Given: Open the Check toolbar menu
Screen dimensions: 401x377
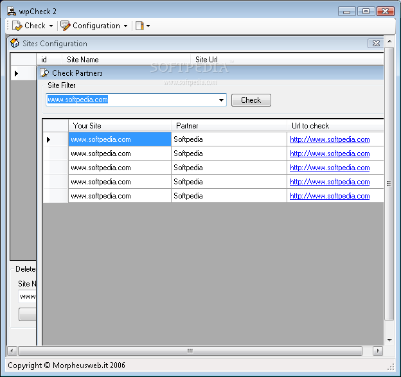Looking at the screenshot, I should point(33,26).
